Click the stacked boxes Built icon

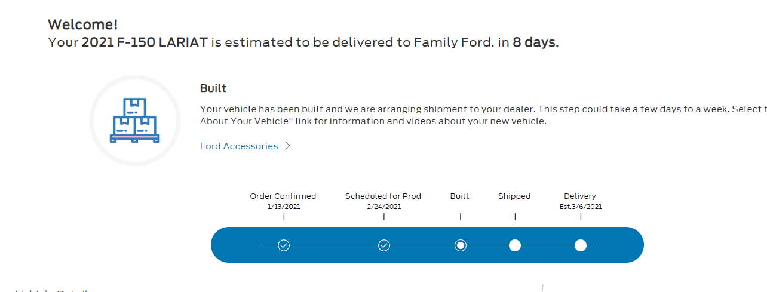tap(134, 121)
